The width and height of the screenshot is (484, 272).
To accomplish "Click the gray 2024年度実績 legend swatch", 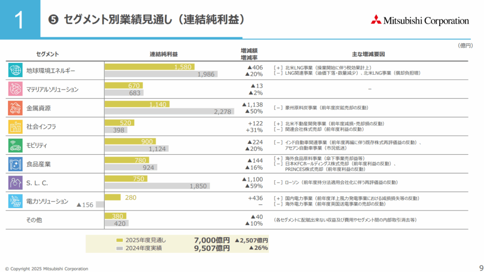I will tap(120, 248).
